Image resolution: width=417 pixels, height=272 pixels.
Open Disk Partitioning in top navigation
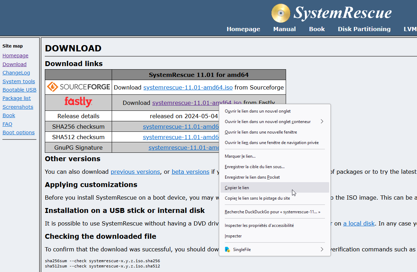coord(364,29)
